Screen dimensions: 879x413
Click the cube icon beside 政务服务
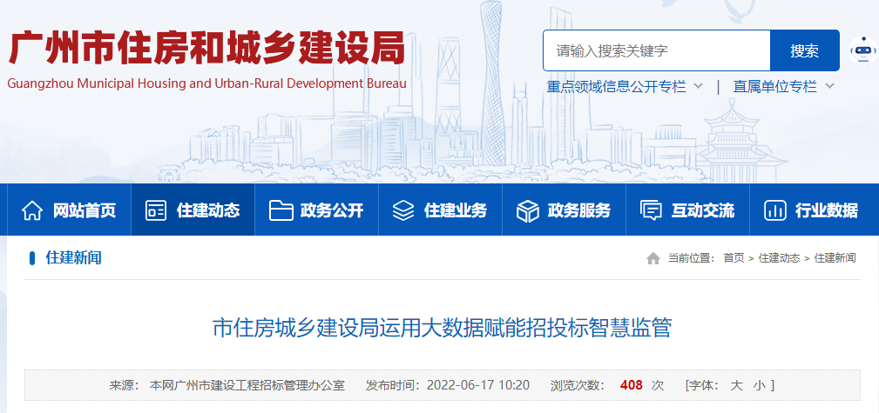(x=528, y=210)
